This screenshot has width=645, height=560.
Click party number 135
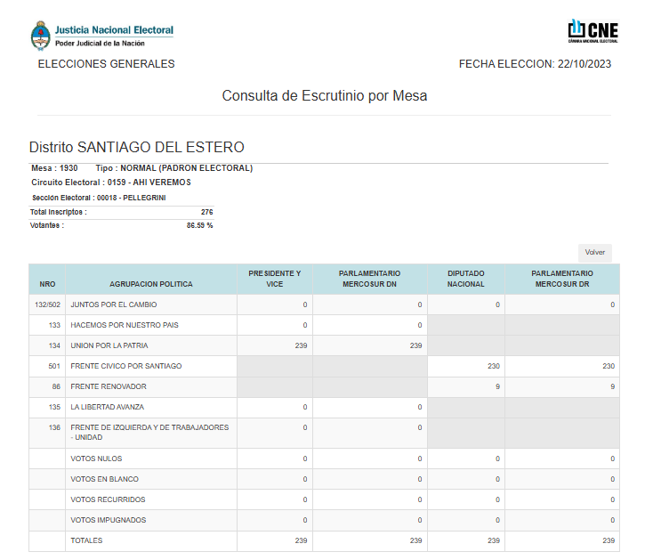click(54, 407)
